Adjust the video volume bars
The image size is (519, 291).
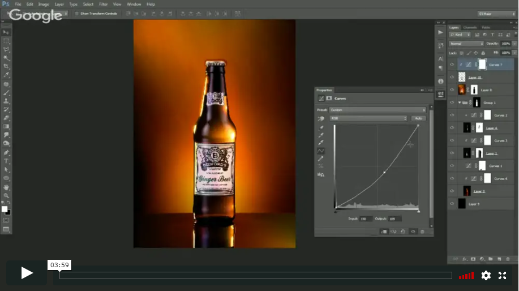pyautogui.click(x=466, y=276)
